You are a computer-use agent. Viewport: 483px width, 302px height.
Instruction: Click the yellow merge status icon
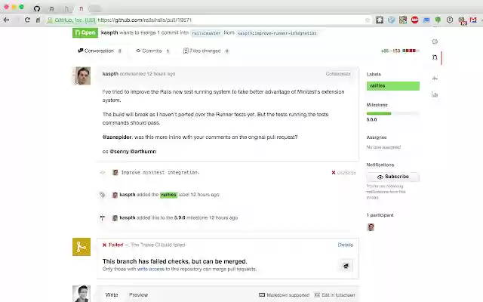tap(82, 247)
